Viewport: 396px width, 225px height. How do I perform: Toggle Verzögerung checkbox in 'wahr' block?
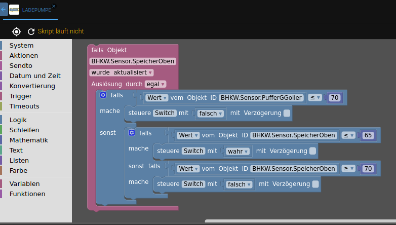(312, 151)
